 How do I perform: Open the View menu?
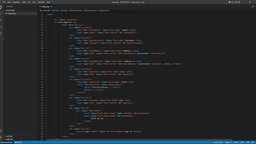pos(24,2)
